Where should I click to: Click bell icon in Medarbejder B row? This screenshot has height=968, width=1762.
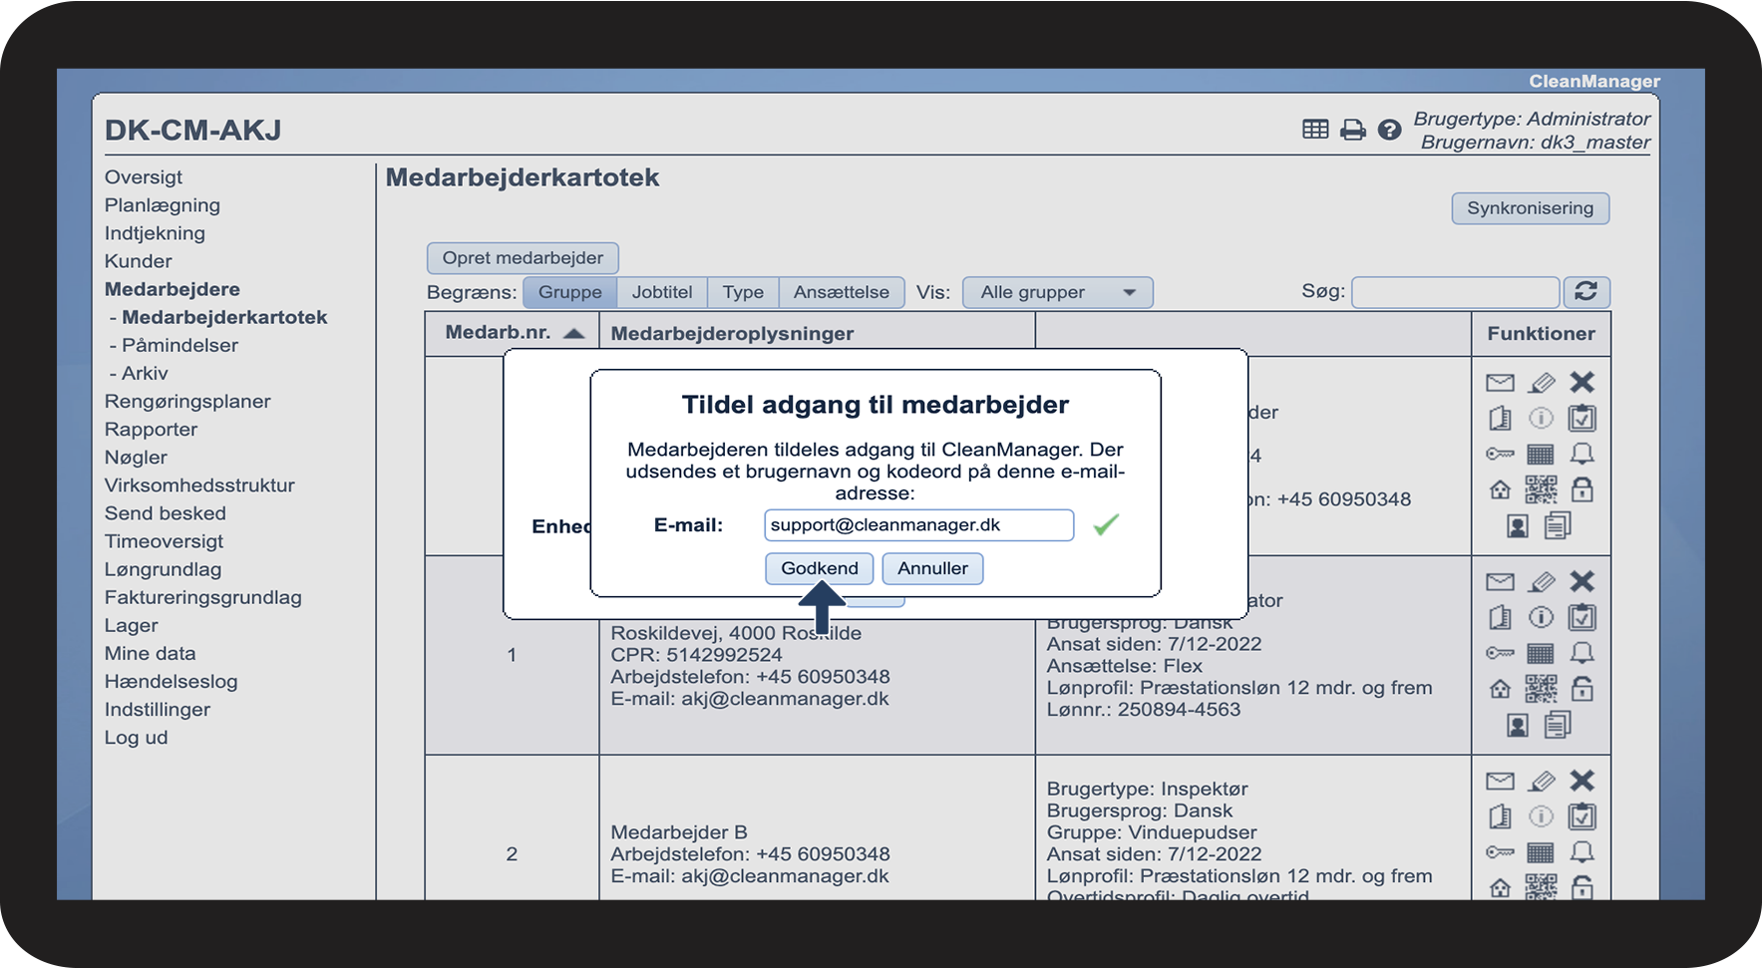point(1582,852)
